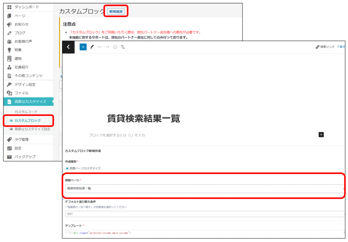Click the 賃貸検索結果一覧 title field
The height and width of the screenshot is (242, 348).
point(143,118)
